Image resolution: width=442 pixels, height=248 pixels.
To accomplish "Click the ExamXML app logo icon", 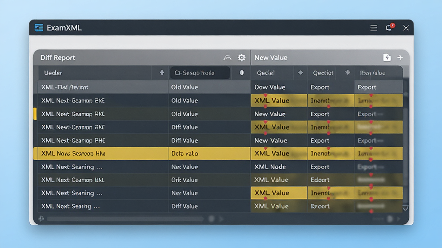I will 39,28.
